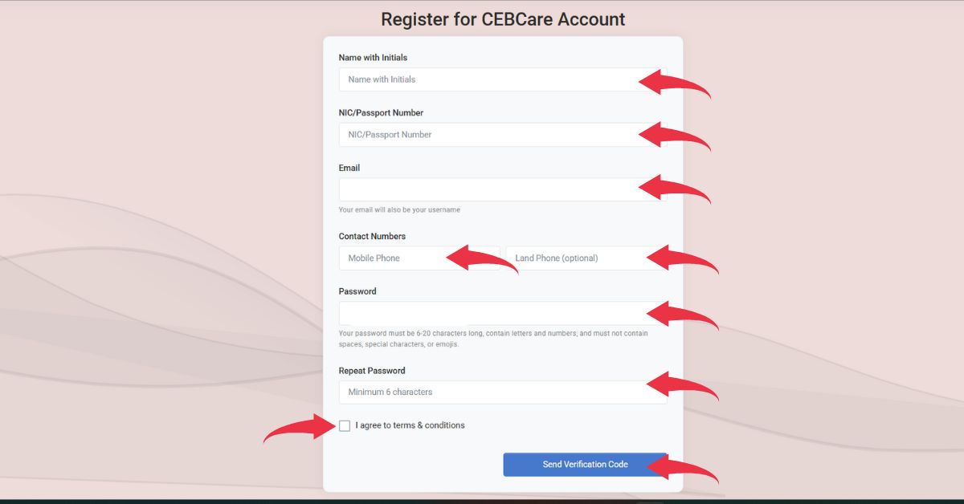This screenshot has width=964, height=504.
Task: Click the Minimum 6 characters repeat password field
Action: coord(482,392)
